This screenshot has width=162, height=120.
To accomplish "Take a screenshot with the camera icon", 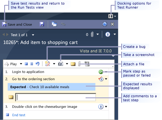I will pyautogui.click(x=61, y=64).
